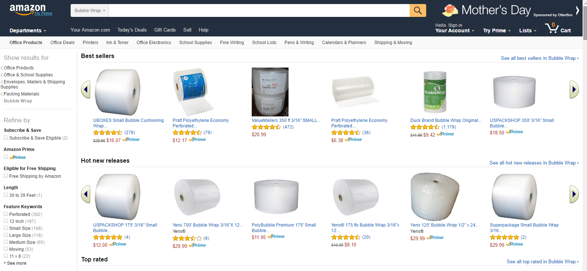
Task: Open the Bubble Wrap search category dropdown
Action: (x=89, y=10)
